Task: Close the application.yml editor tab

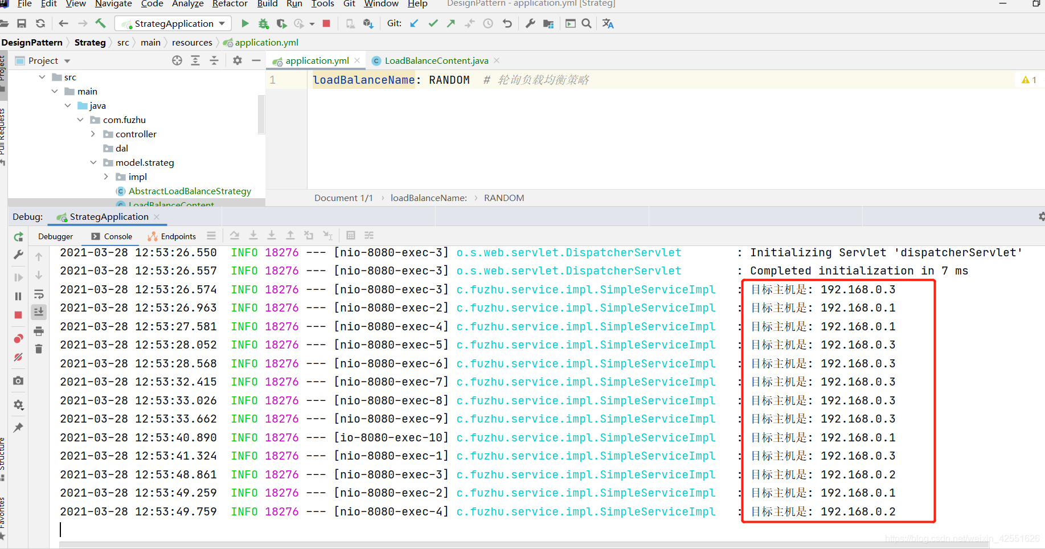Action: [x=357, y=60]
